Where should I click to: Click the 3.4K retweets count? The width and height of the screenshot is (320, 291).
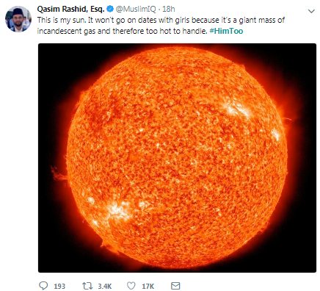coord(105,286)
